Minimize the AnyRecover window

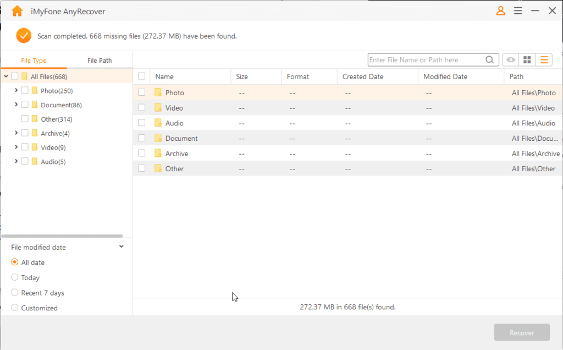point(535,11)
